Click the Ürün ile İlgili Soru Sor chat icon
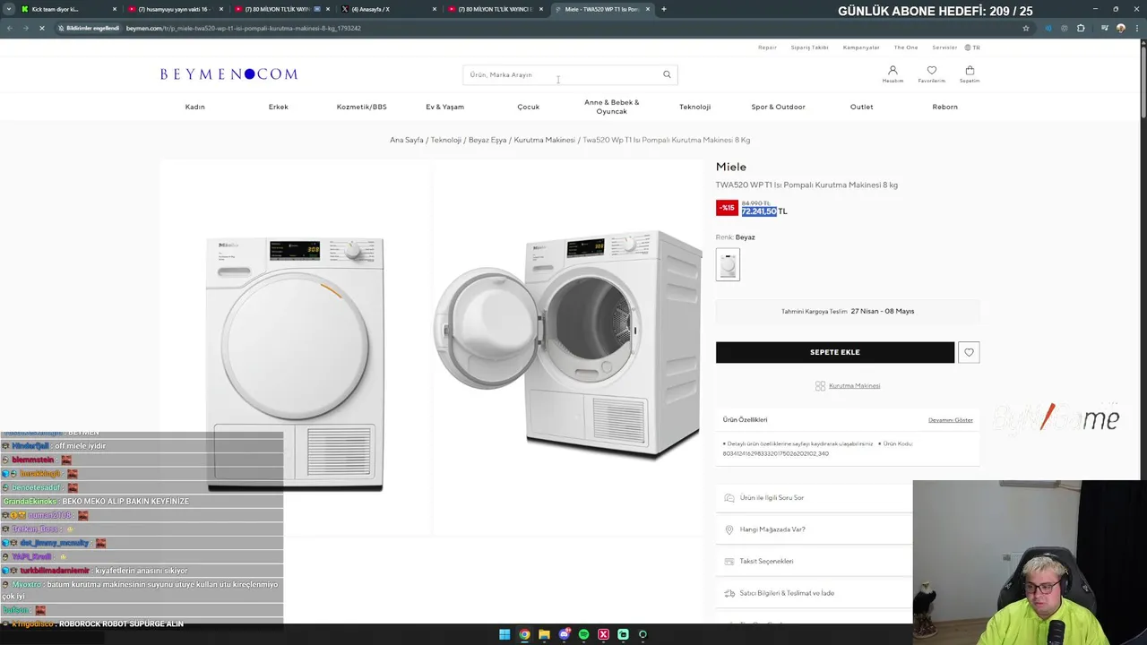 (729, 497)
